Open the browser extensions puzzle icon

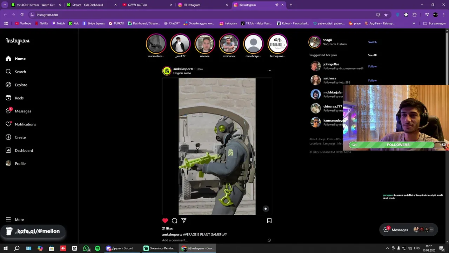coord(415,15)
